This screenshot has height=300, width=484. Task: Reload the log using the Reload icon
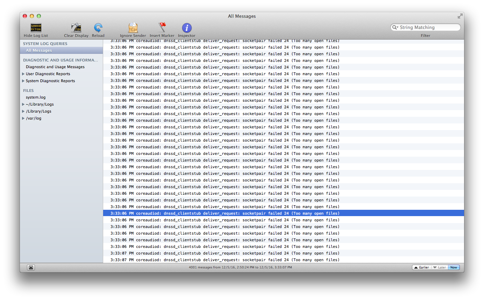click(98, 28)
